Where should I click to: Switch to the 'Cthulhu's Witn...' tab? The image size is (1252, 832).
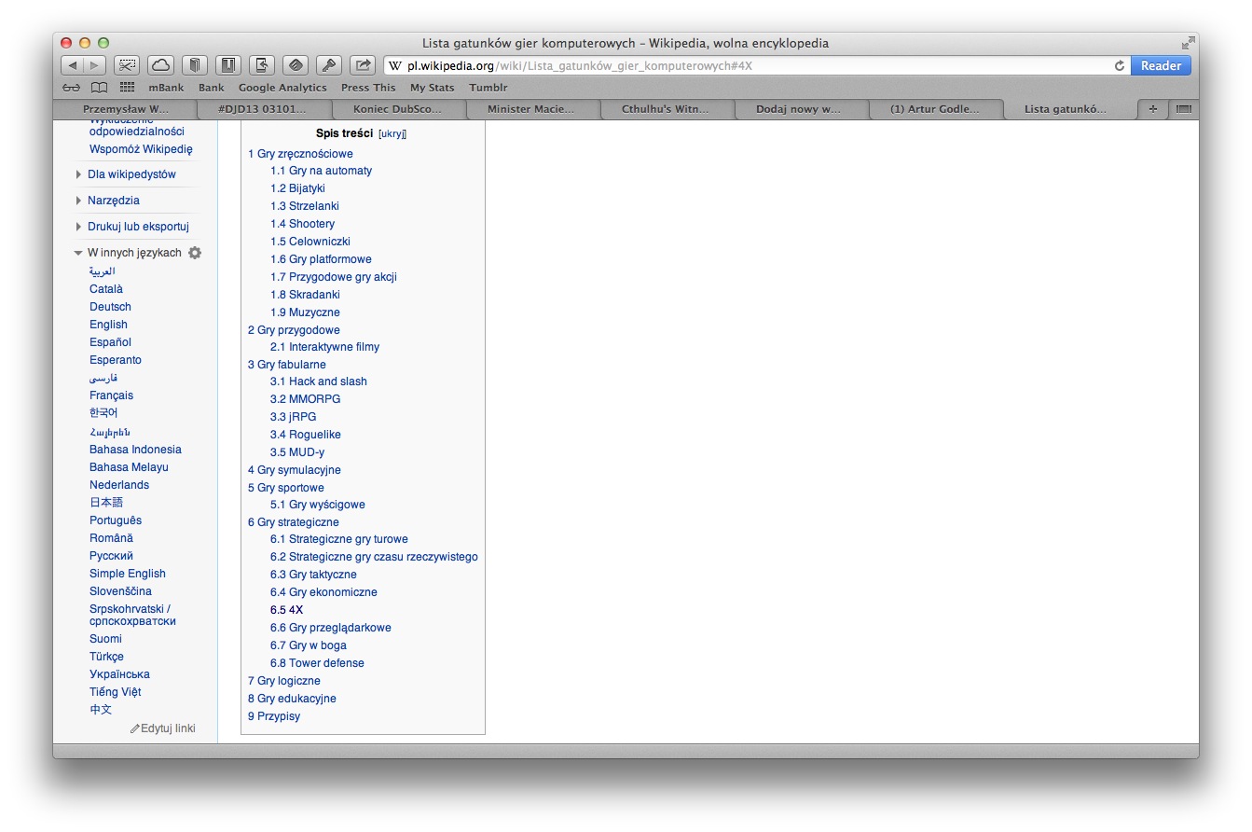[x=667, y=109]
